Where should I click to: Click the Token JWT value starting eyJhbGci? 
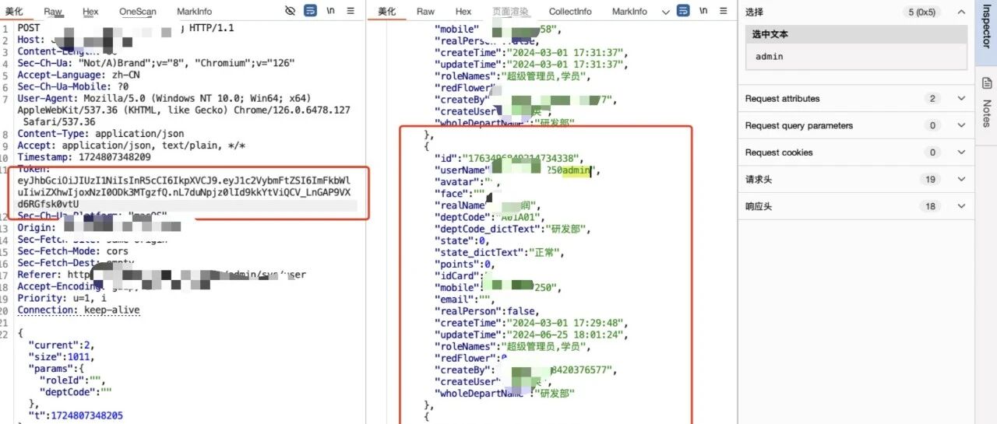coord(184,192)
